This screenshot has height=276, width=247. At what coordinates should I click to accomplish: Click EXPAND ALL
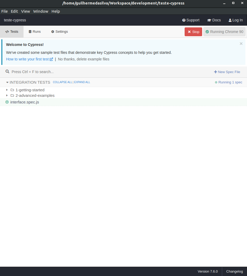82,82
